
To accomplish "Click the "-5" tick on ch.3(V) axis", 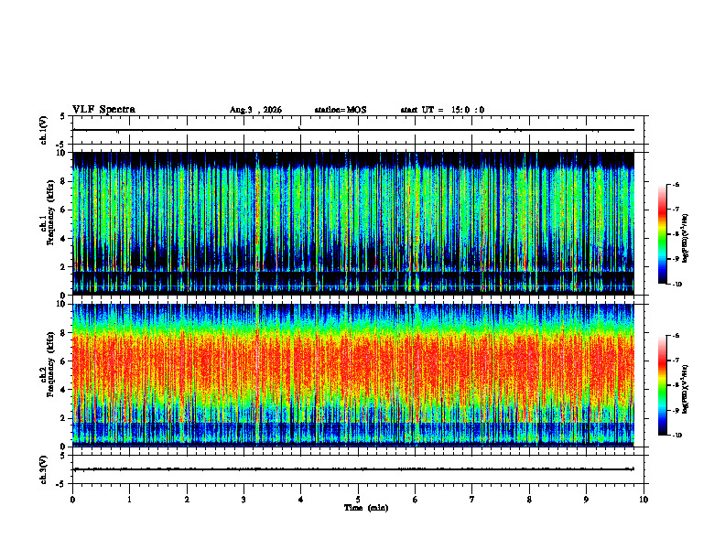I will click(62, 484).
